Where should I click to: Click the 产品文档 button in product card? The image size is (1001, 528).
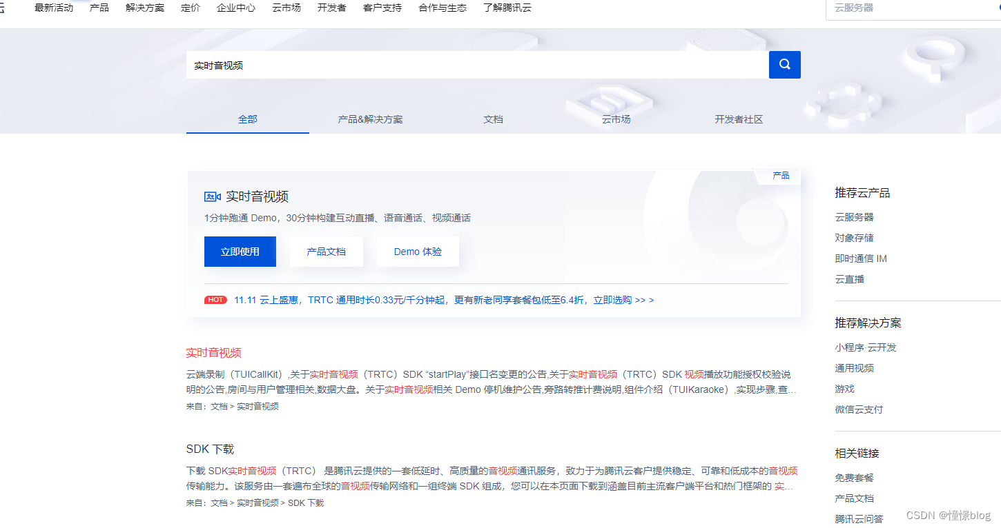[327, 252]
